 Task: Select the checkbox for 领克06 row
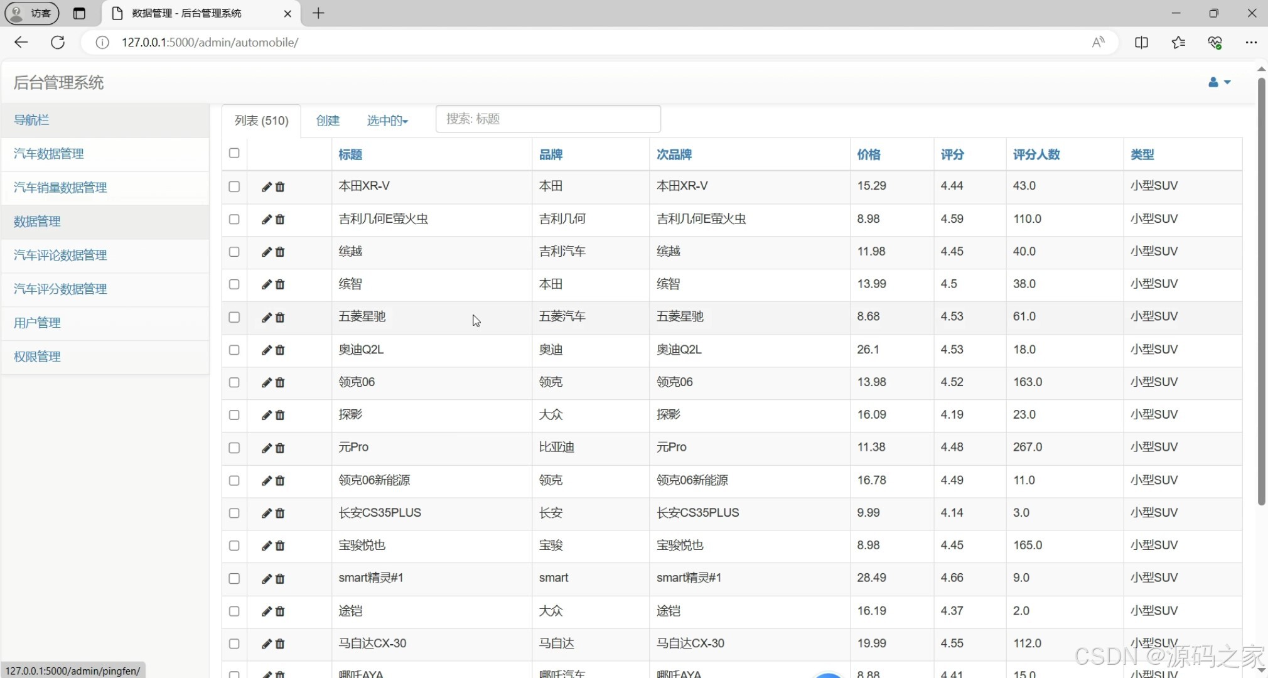click(234, 382)
